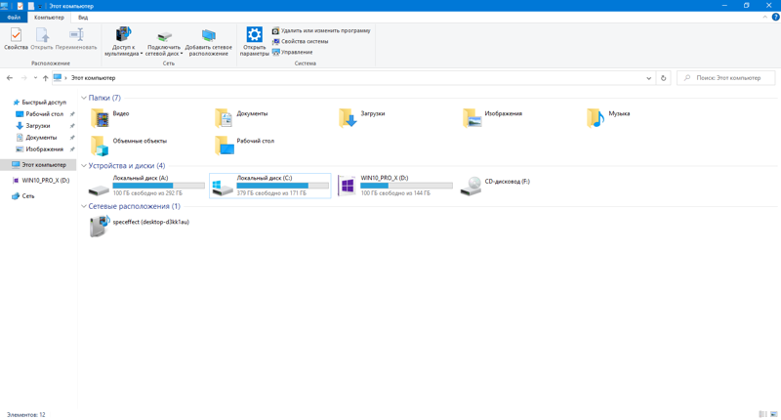
Task: Click the search box Поиск: Этот компьютер
Action: (x=725, y=78)
